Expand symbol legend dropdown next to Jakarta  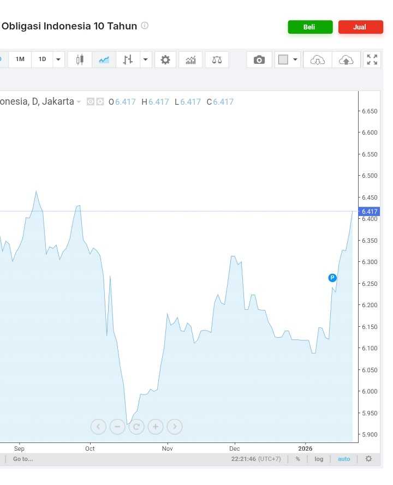pos(79,102)
